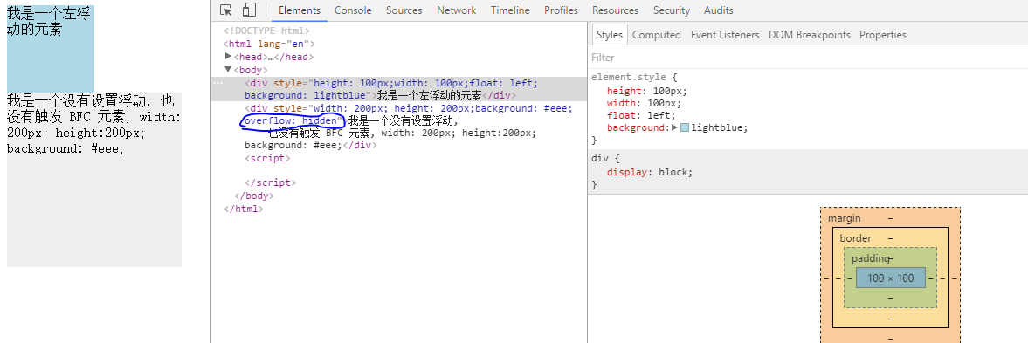Screen dimensions: 1028x343
Task: Click the margin label in box model
Action: 845,218
